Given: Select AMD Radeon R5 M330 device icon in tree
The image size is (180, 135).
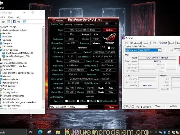Looking at the screenshot, I should tap(4, 53).
